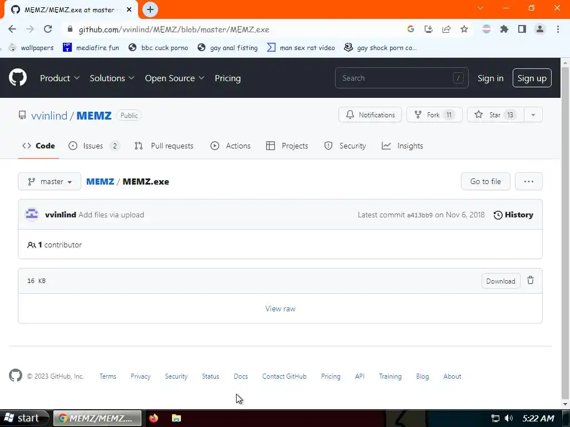Click the vvinlind avatar in commit row

click(32, 215)
